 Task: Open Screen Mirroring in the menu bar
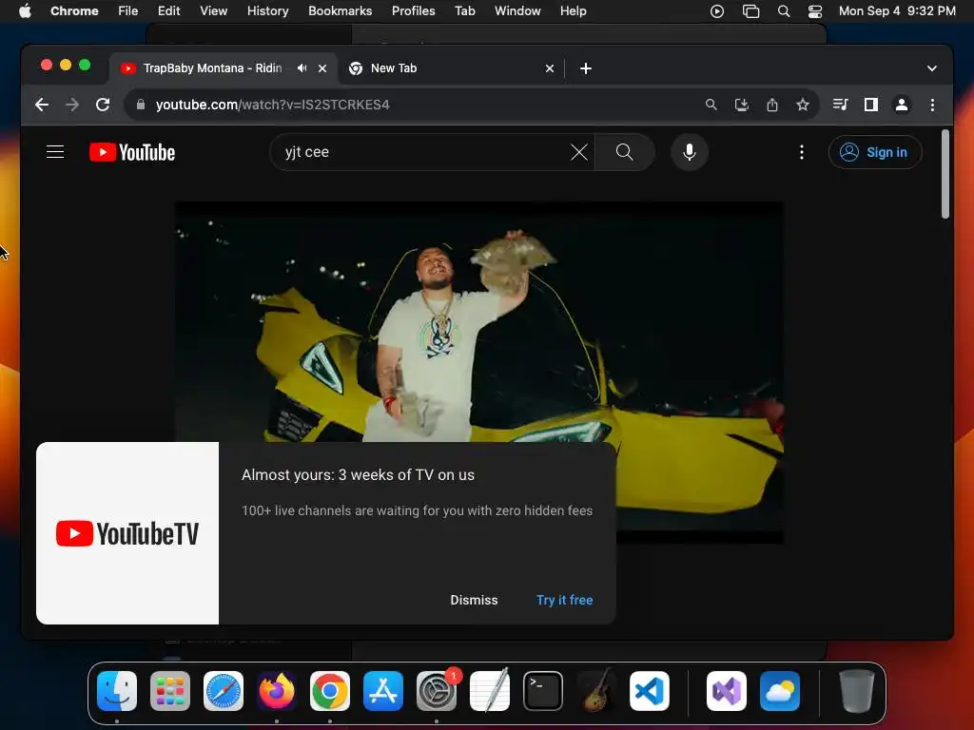[750, 11]
